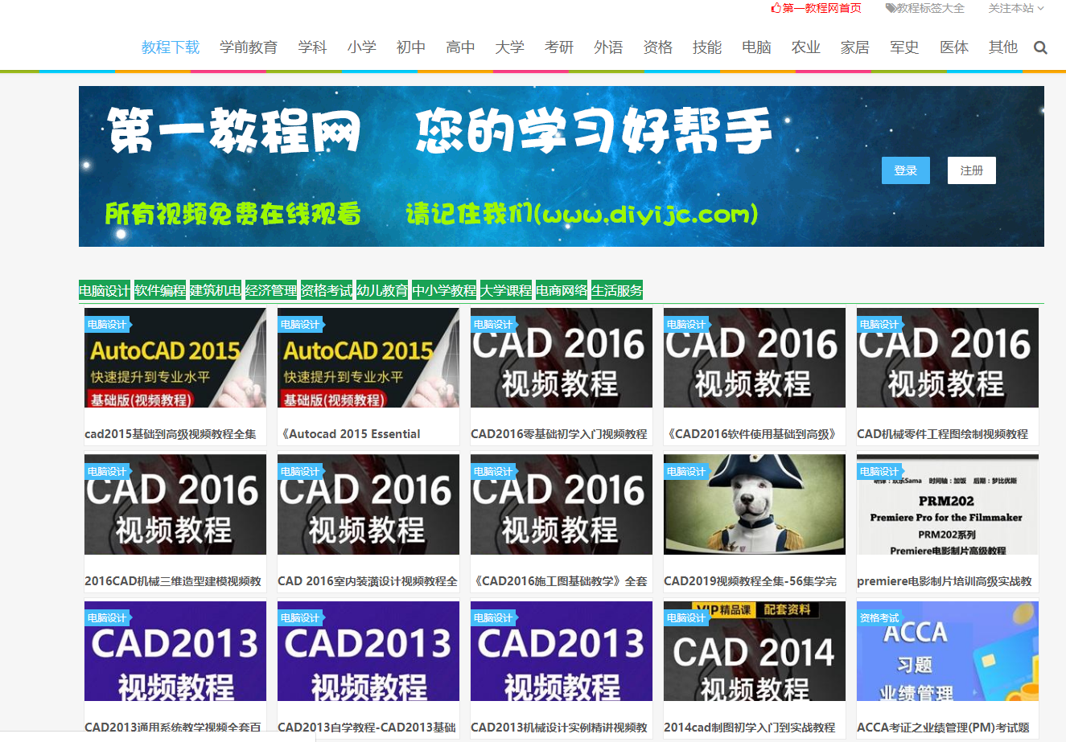
Task: Click the white 注册 button
Action: [x=972, y=170]
